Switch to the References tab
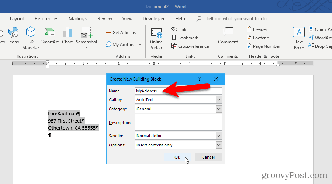The height and width of the screenshot is (184, 332). point(46,19)
